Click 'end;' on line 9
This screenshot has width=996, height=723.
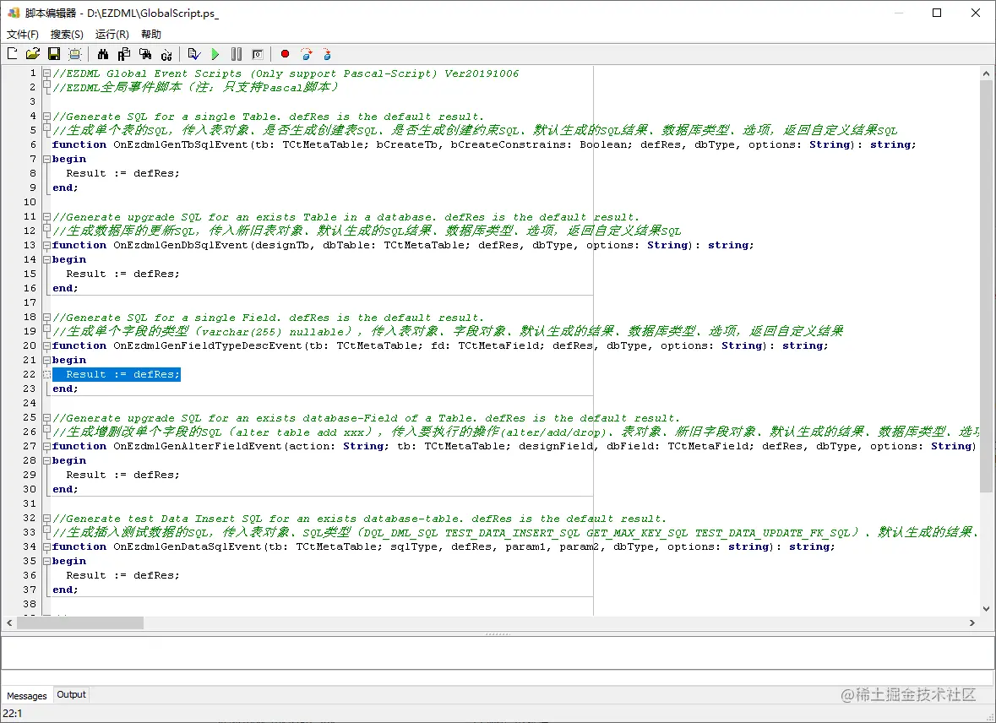[65, 188]
